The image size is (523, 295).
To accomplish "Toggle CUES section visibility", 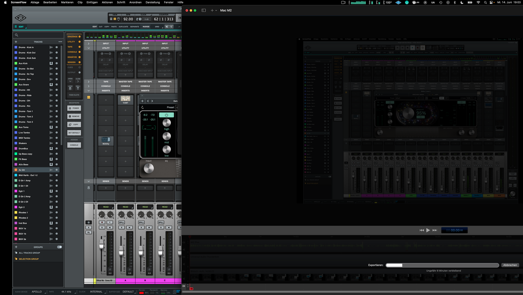I will 79,67.
